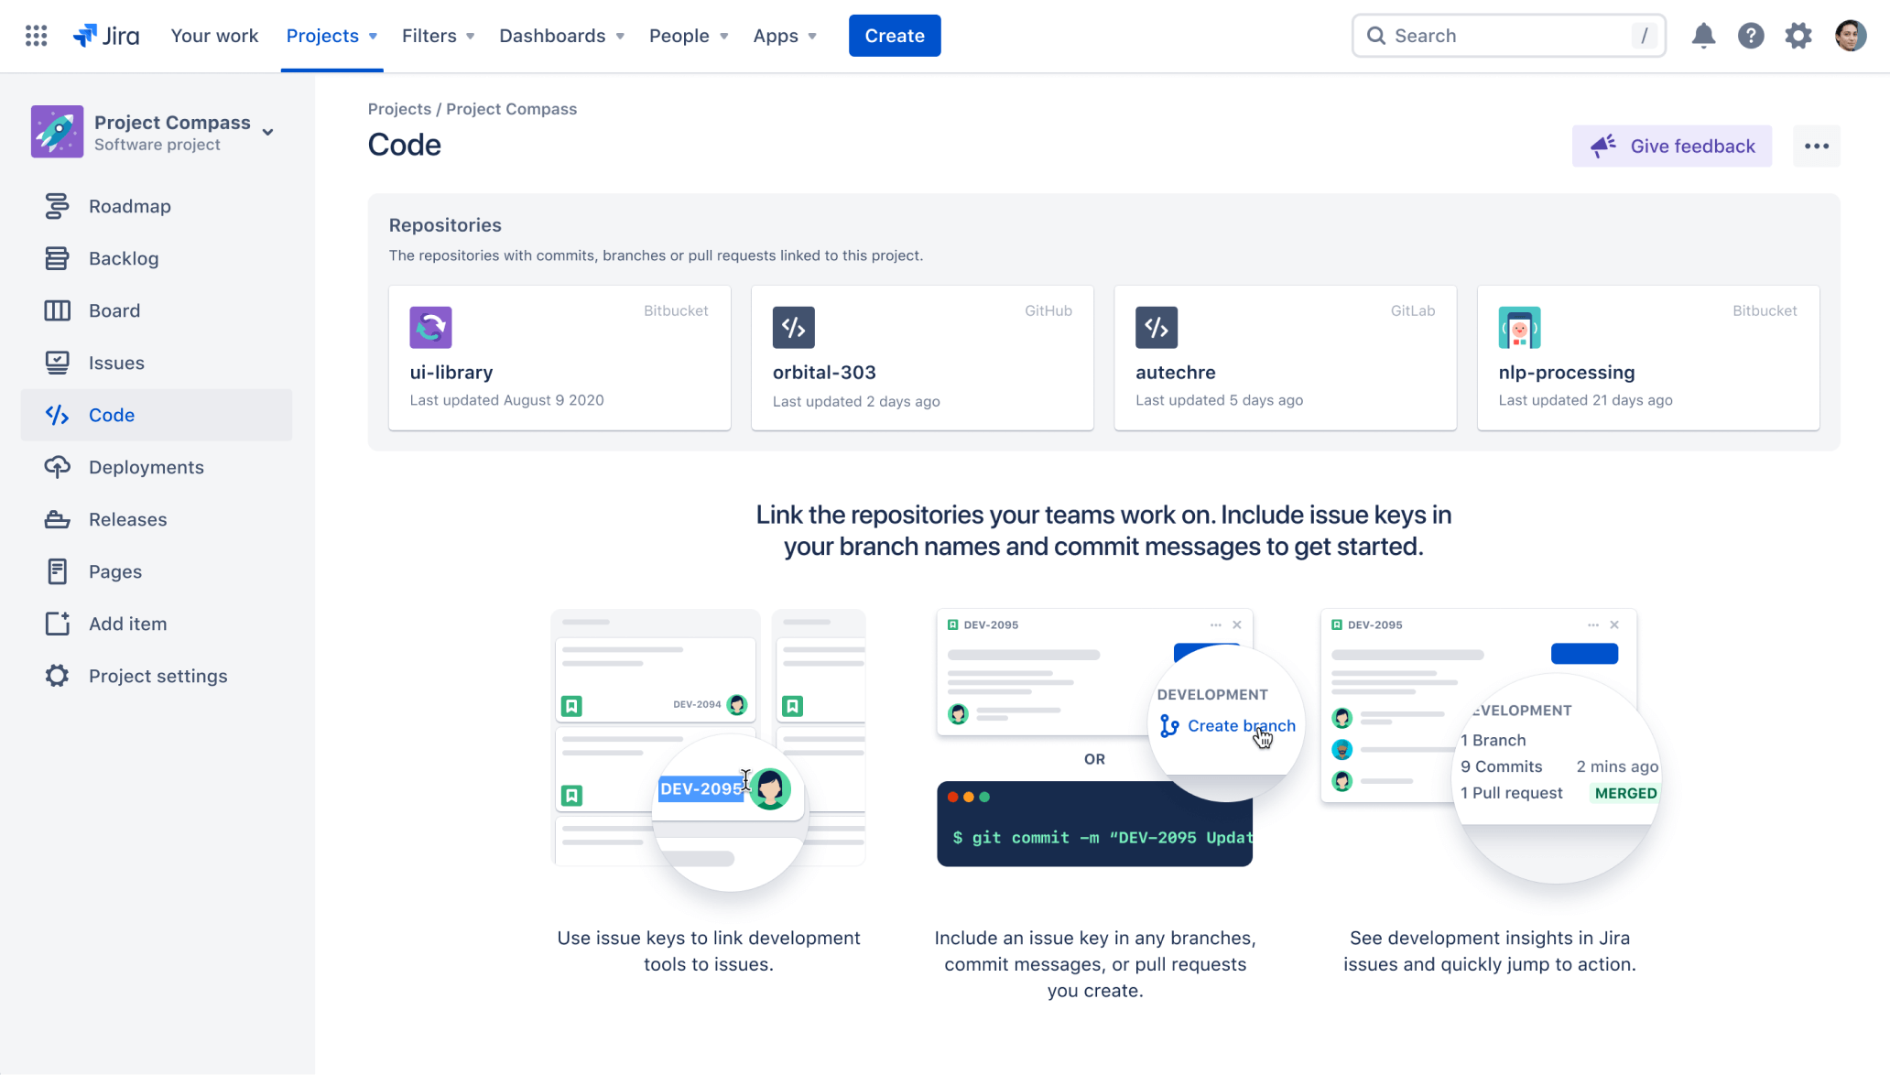This screenshot has height=1075, width=1890.
Task: Click the Pages sidebar icon
Action: pyautogui.click(x=57, y=571)
